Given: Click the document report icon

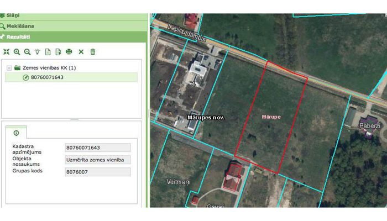Looking at the screenshot, I should coord(48,51).
